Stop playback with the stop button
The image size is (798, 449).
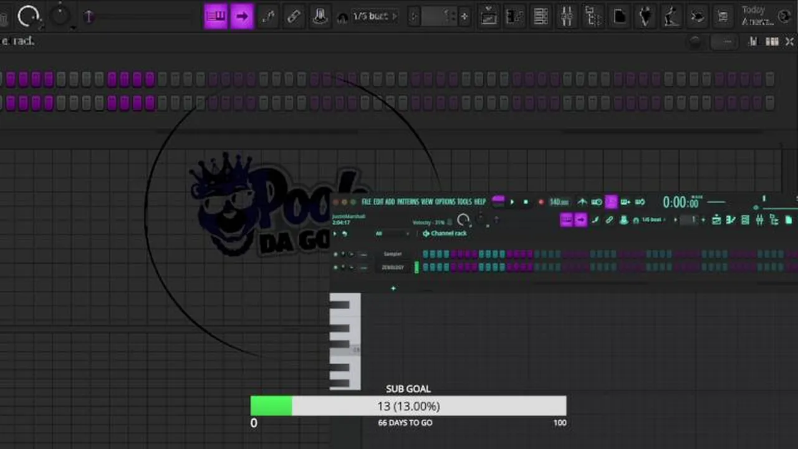pos(526,201)
